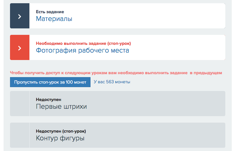Viewport: 235px width, 151px height.
Task: Click the red access warning message
Action: pyautogui.click(x=116, y=73)
